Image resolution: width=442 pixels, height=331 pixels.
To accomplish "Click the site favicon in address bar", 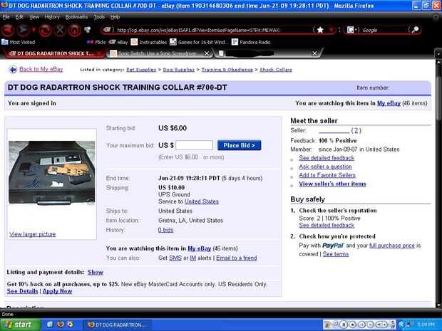I will (107, 30).
